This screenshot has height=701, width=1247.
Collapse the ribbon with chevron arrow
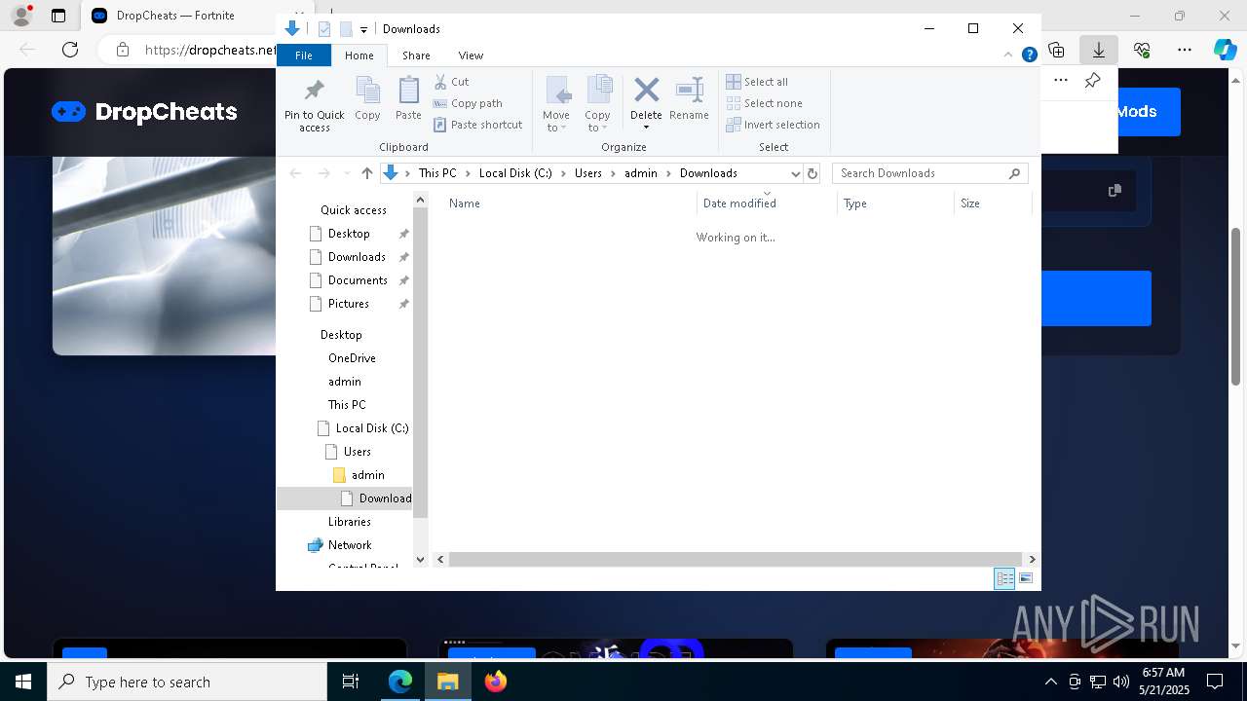[x=1009, y=55]
